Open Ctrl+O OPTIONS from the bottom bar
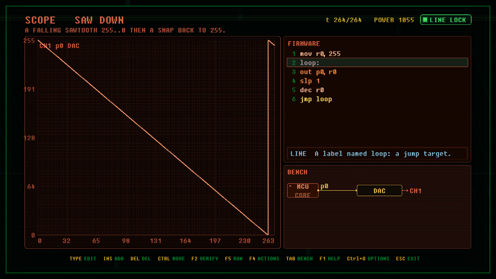This screenshot has width=496, height=279. click(368, 258)
